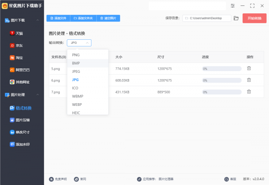Screen dimensions: 269x185
Task: Contact 客服 from the footer
Action: [x=230, y=179]
